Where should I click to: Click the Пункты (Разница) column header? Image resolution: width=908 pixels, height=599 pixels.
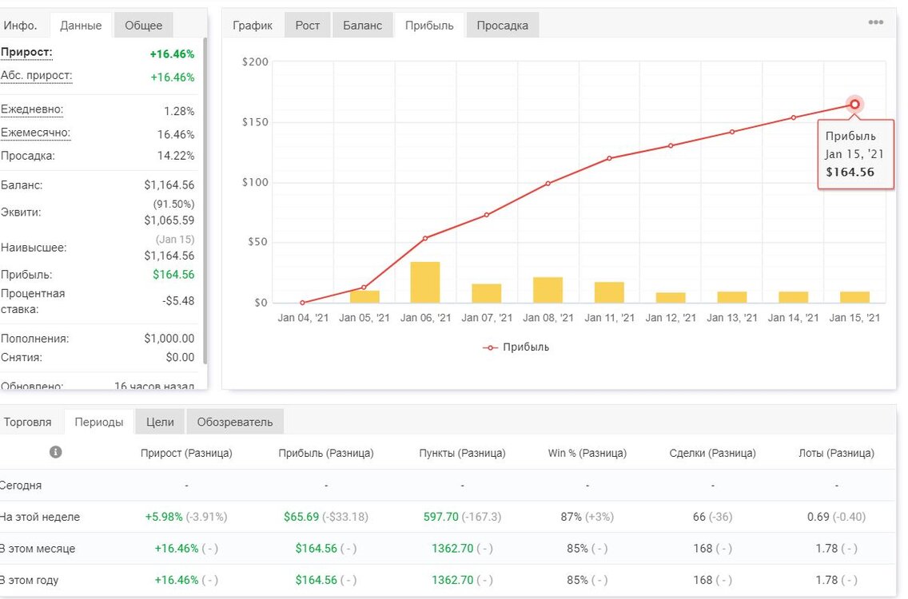tap(462, 453)
